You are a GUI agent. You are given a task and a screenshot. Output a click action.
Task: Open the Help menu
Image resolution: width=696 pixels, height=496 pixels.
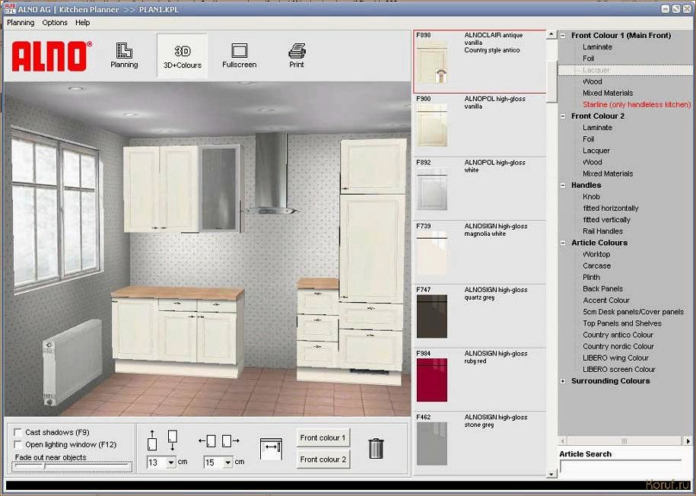(x=82, y=23)
